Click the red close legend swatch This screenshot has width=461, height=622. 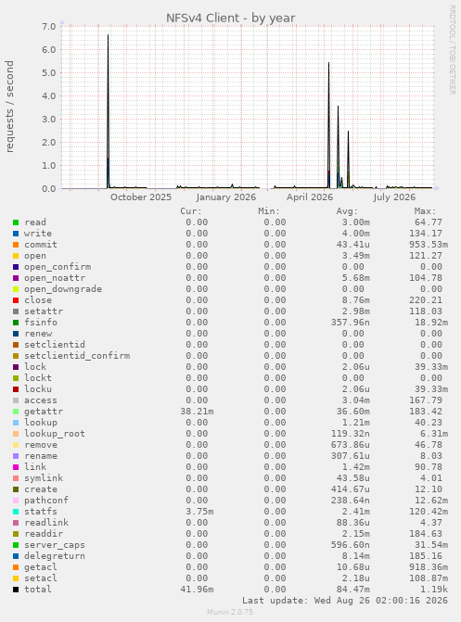(16, 300)
